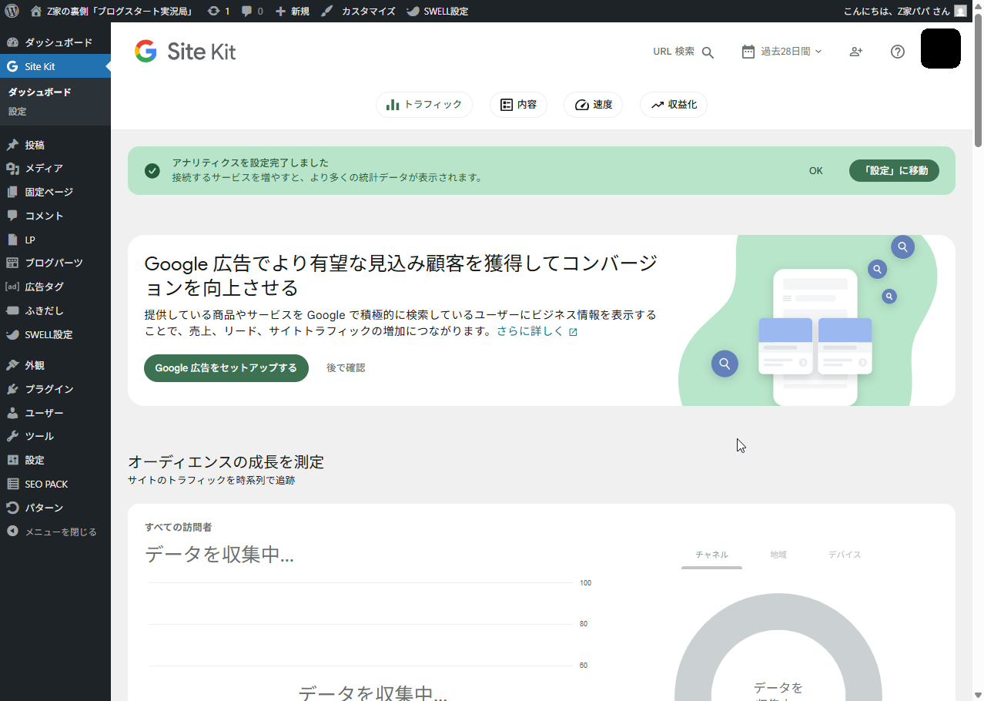Collapse sidebar with メニューを閉じる
Screen dimensions: 984x701
coord(55,532)
